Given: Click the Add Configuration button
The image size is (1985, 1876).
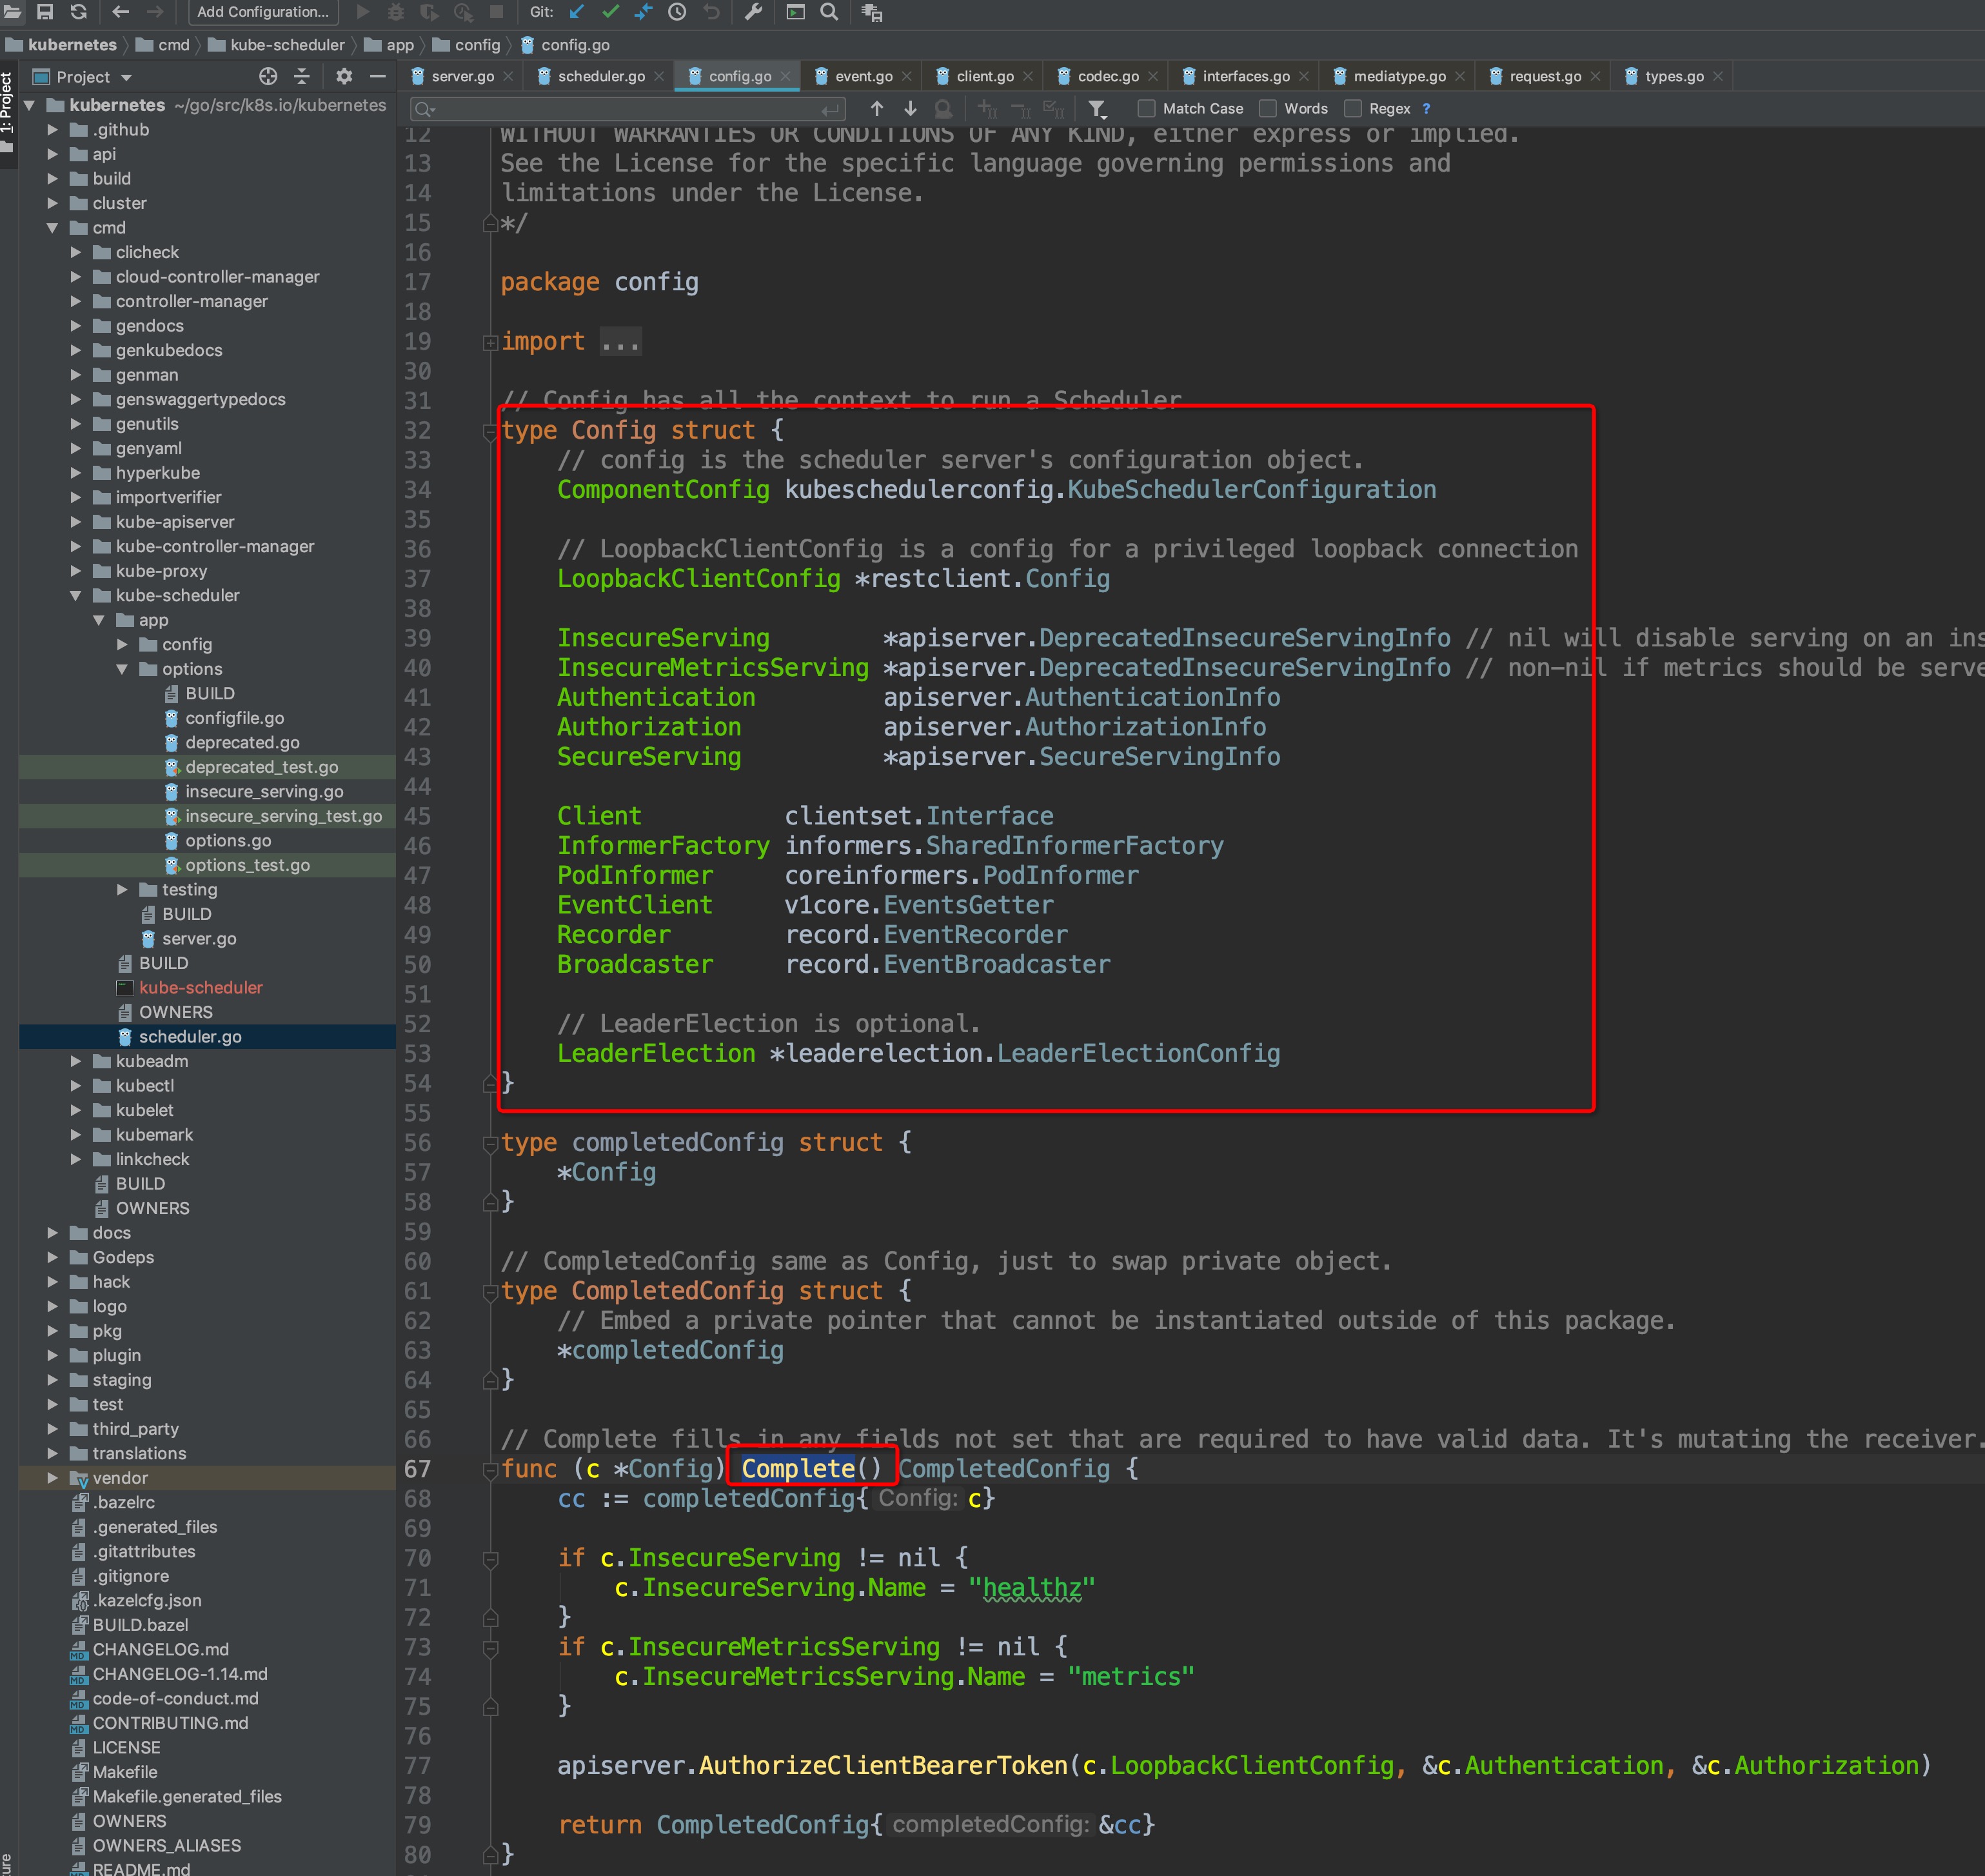Looking at the screenshot, I should click(x=262, y=12).
